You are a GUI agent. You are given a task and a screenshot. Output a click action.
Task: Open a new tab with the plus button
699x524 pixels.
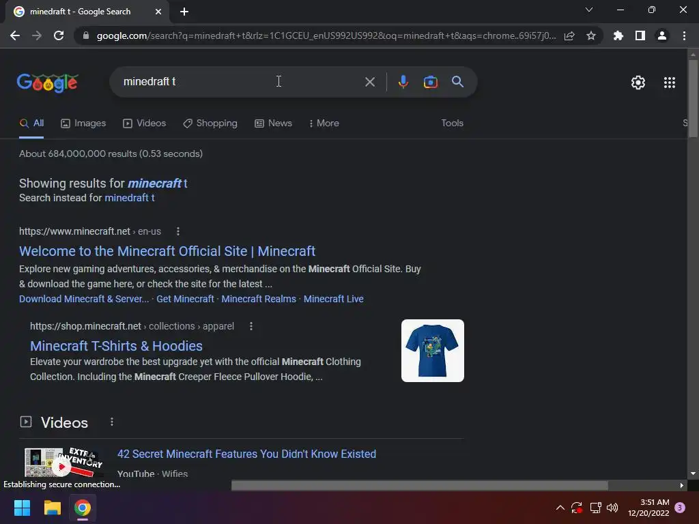pyautogui.click(x=184, y=12)
